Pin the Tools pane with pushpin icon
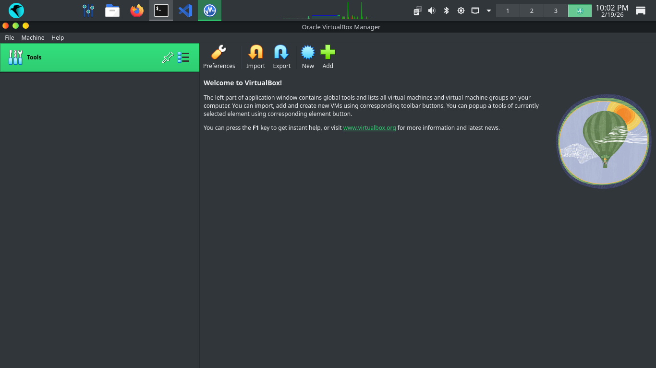The width and height of the screenshot is (656, 368). [168, 57]
